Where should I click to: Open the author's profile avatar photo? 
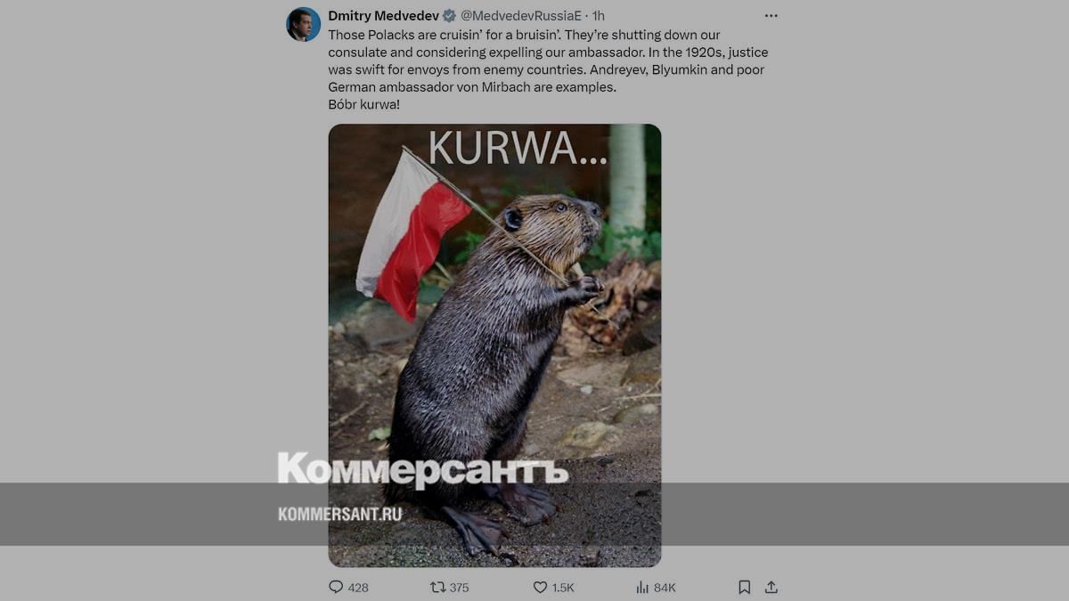[x=303, y=24]
